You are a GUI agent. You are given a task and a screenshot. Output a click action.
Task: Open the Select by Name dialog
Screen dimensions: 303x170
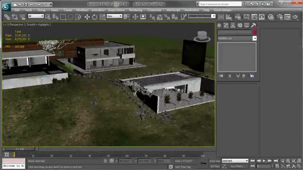coord(55,17)
